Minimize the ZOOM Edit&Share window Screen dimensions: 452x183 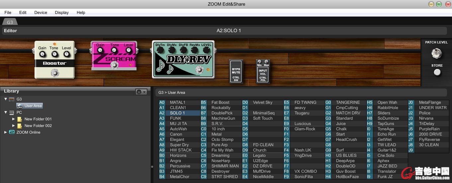point(431,4)
